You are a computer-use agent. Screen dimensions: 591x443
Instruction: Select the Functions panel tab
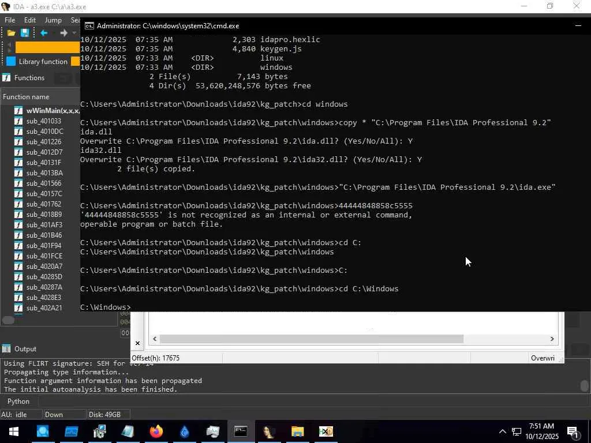click(29, 78)
